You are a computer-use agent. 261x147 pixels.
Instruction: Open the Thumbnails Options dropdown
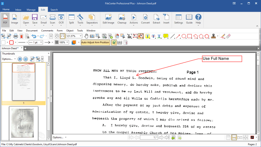point(8,59)
